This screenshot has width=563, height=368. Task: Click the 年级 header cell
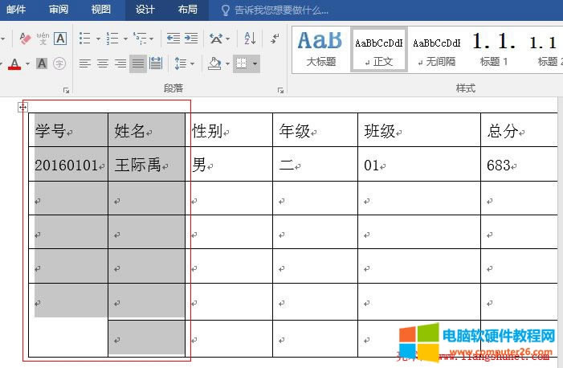[x=316, y=129]
